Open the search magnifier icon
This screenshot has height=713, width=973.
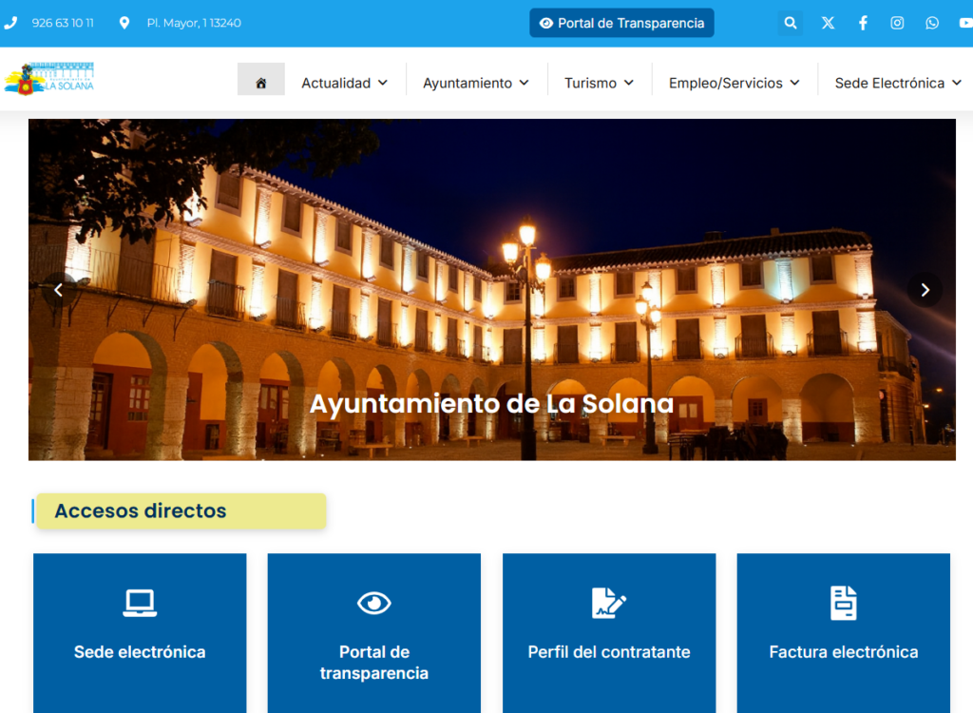pos(791,23)
